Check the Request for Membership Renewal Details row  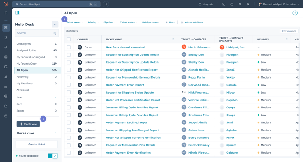click(x=69, y=77)
